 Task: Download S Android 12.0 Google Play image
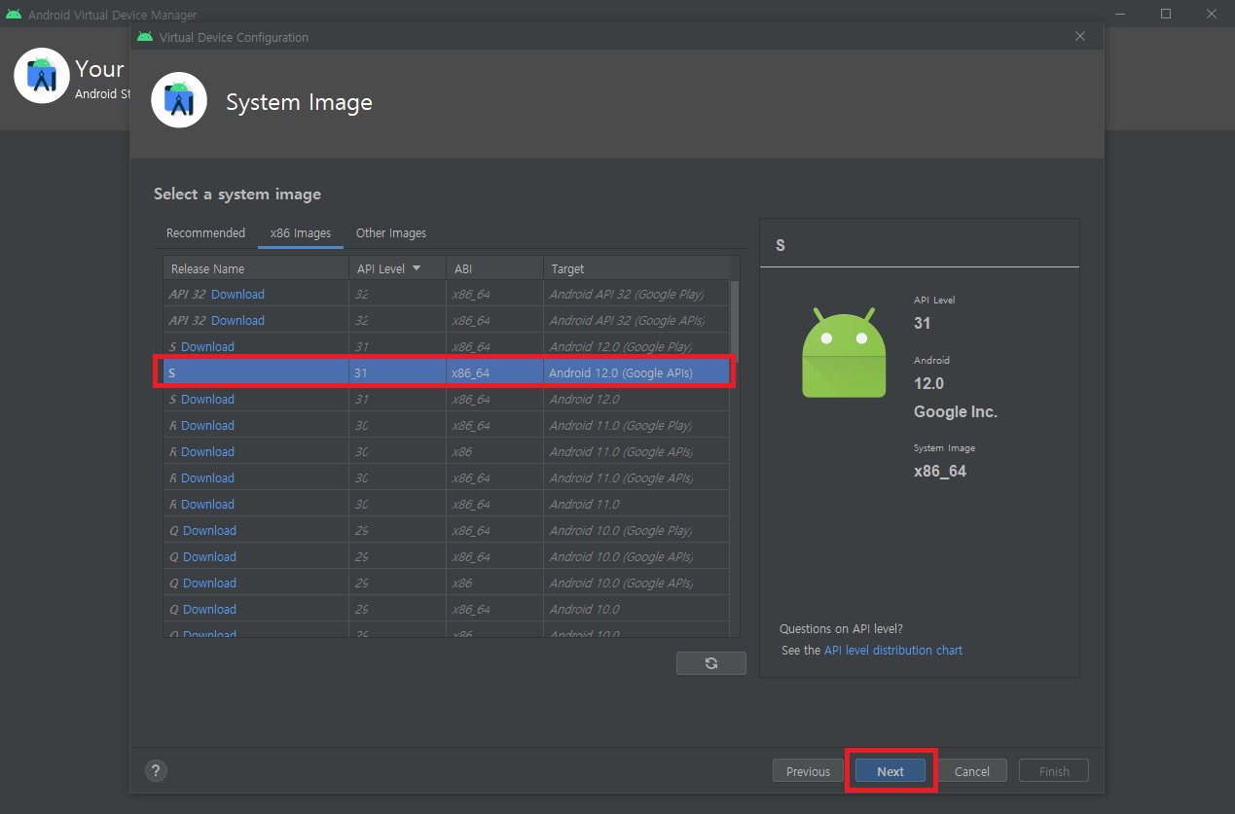click(207, 346)
